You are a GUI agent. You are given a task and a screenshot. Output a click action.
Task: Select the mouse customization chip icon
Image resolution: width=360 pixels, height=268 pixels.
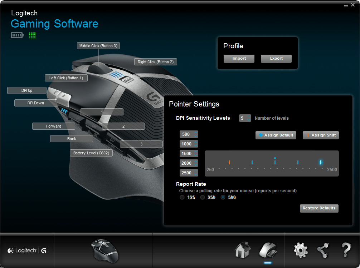tap(268, 250)
